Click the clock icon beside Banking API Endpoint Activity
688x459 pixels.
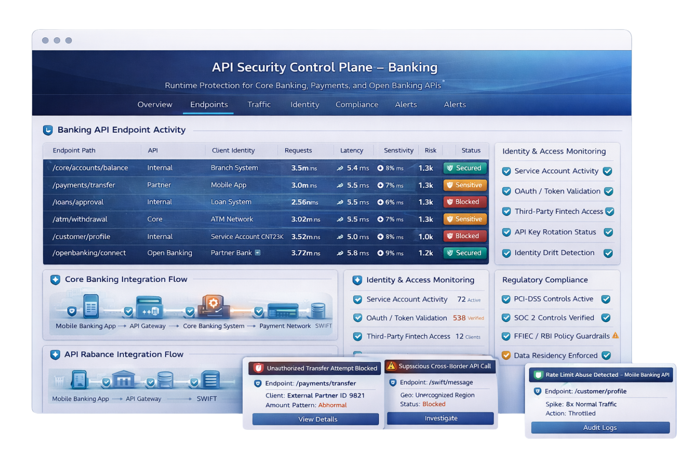(x=48, y=130)
